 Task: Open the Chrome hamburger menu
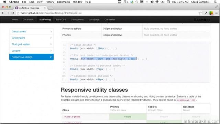(217, 13)
